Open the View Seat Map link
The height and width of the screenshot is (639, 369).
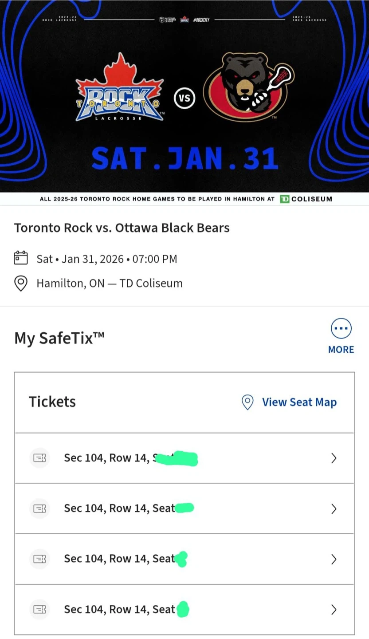coord(299,402)
